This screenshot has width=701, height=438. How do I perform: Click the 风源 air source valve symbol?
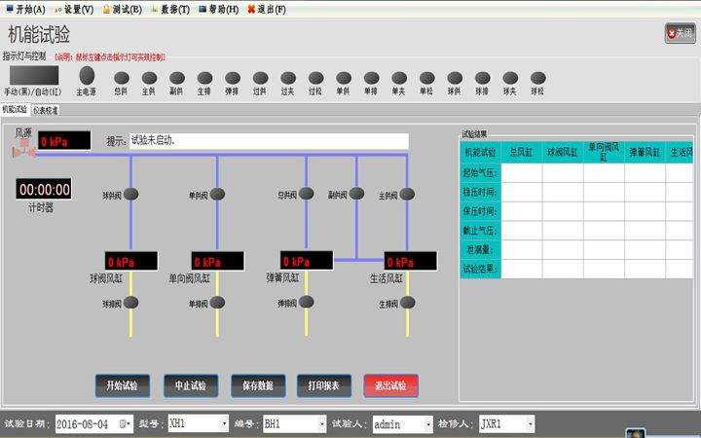pos(20,147)
